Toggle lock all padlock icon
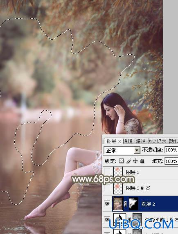The image size is (178, 234). pos(142,161)
